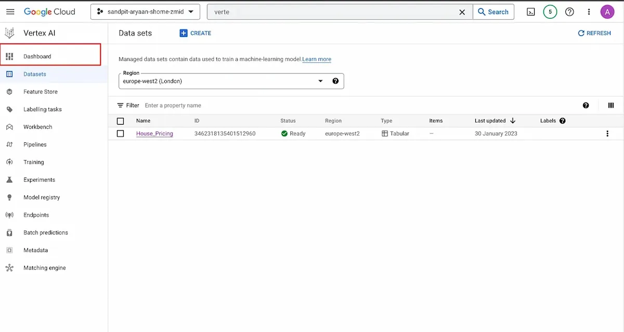
Task: Click the Labelling tasks tag icon
Action: [9, 110]
